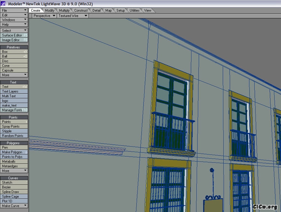Viewport: 281px width, 212px height.
Task: Click the LightWave icon in the title bar
Action: pyautogui.click(x=3, y=3)
